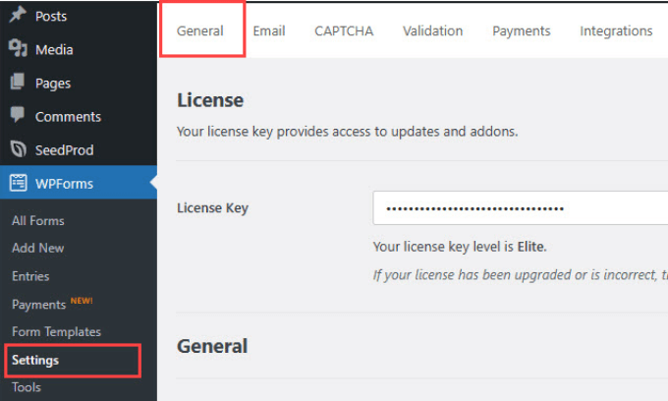Viewport: 668px width, 401px height.
Task: Browse Form Templates link
Action: [56, 332]
